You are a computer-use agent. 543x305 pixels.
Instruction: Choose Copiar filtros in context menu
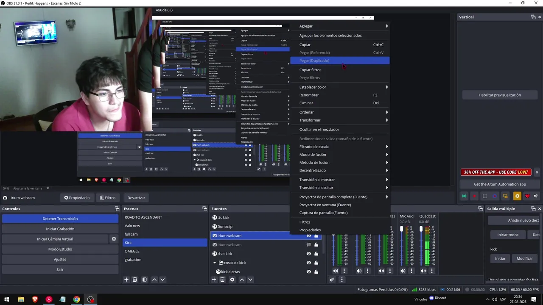[339, 70]
